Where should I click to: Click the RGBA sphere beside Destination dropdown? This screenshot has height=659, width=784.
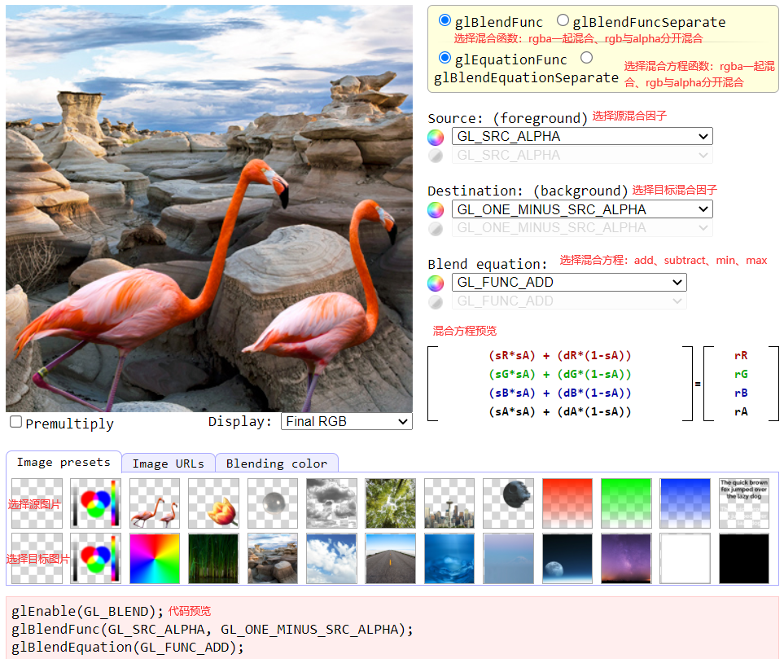[x=436, y=209]
